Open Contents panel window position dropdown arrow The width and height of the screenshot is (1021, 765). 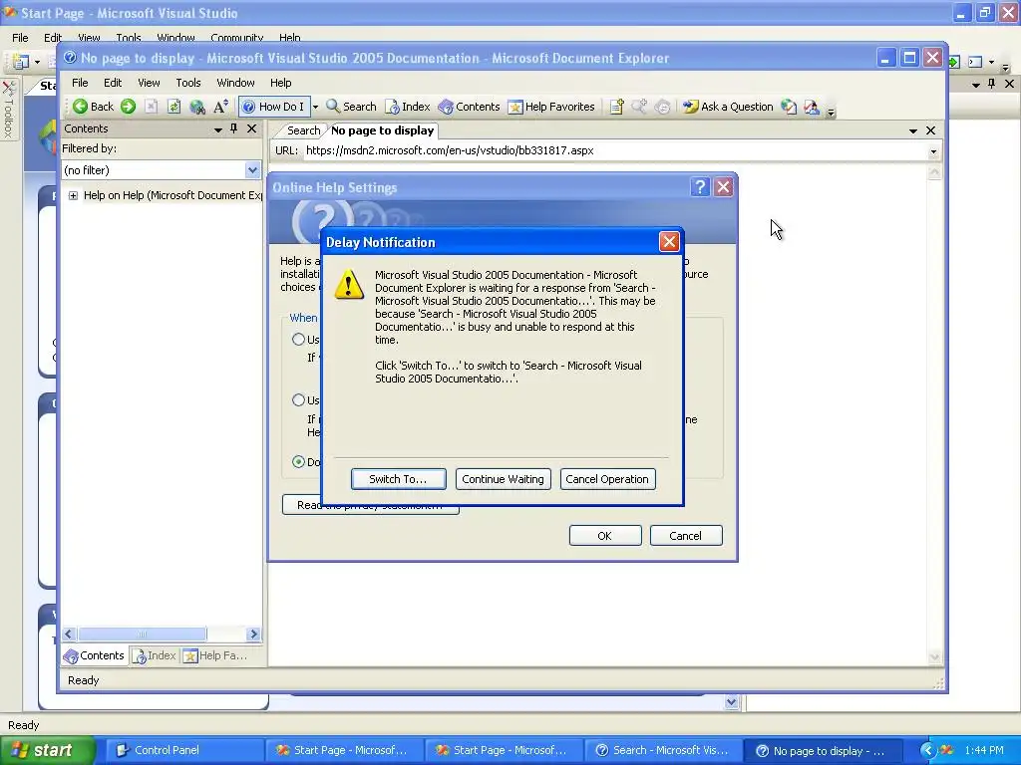218,129
